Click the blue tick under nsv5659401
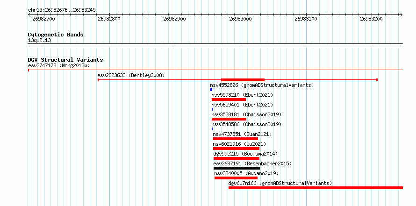416x206 pixels. pos(212,109)
